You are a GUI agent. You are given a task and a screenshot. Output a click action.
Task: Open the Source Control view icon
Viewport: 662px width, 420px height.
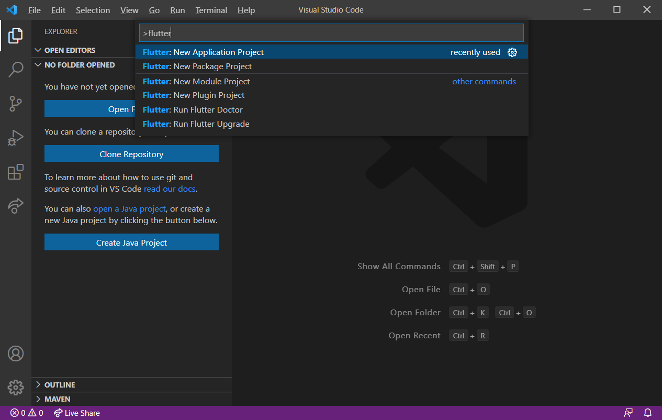tap(16, 104)
